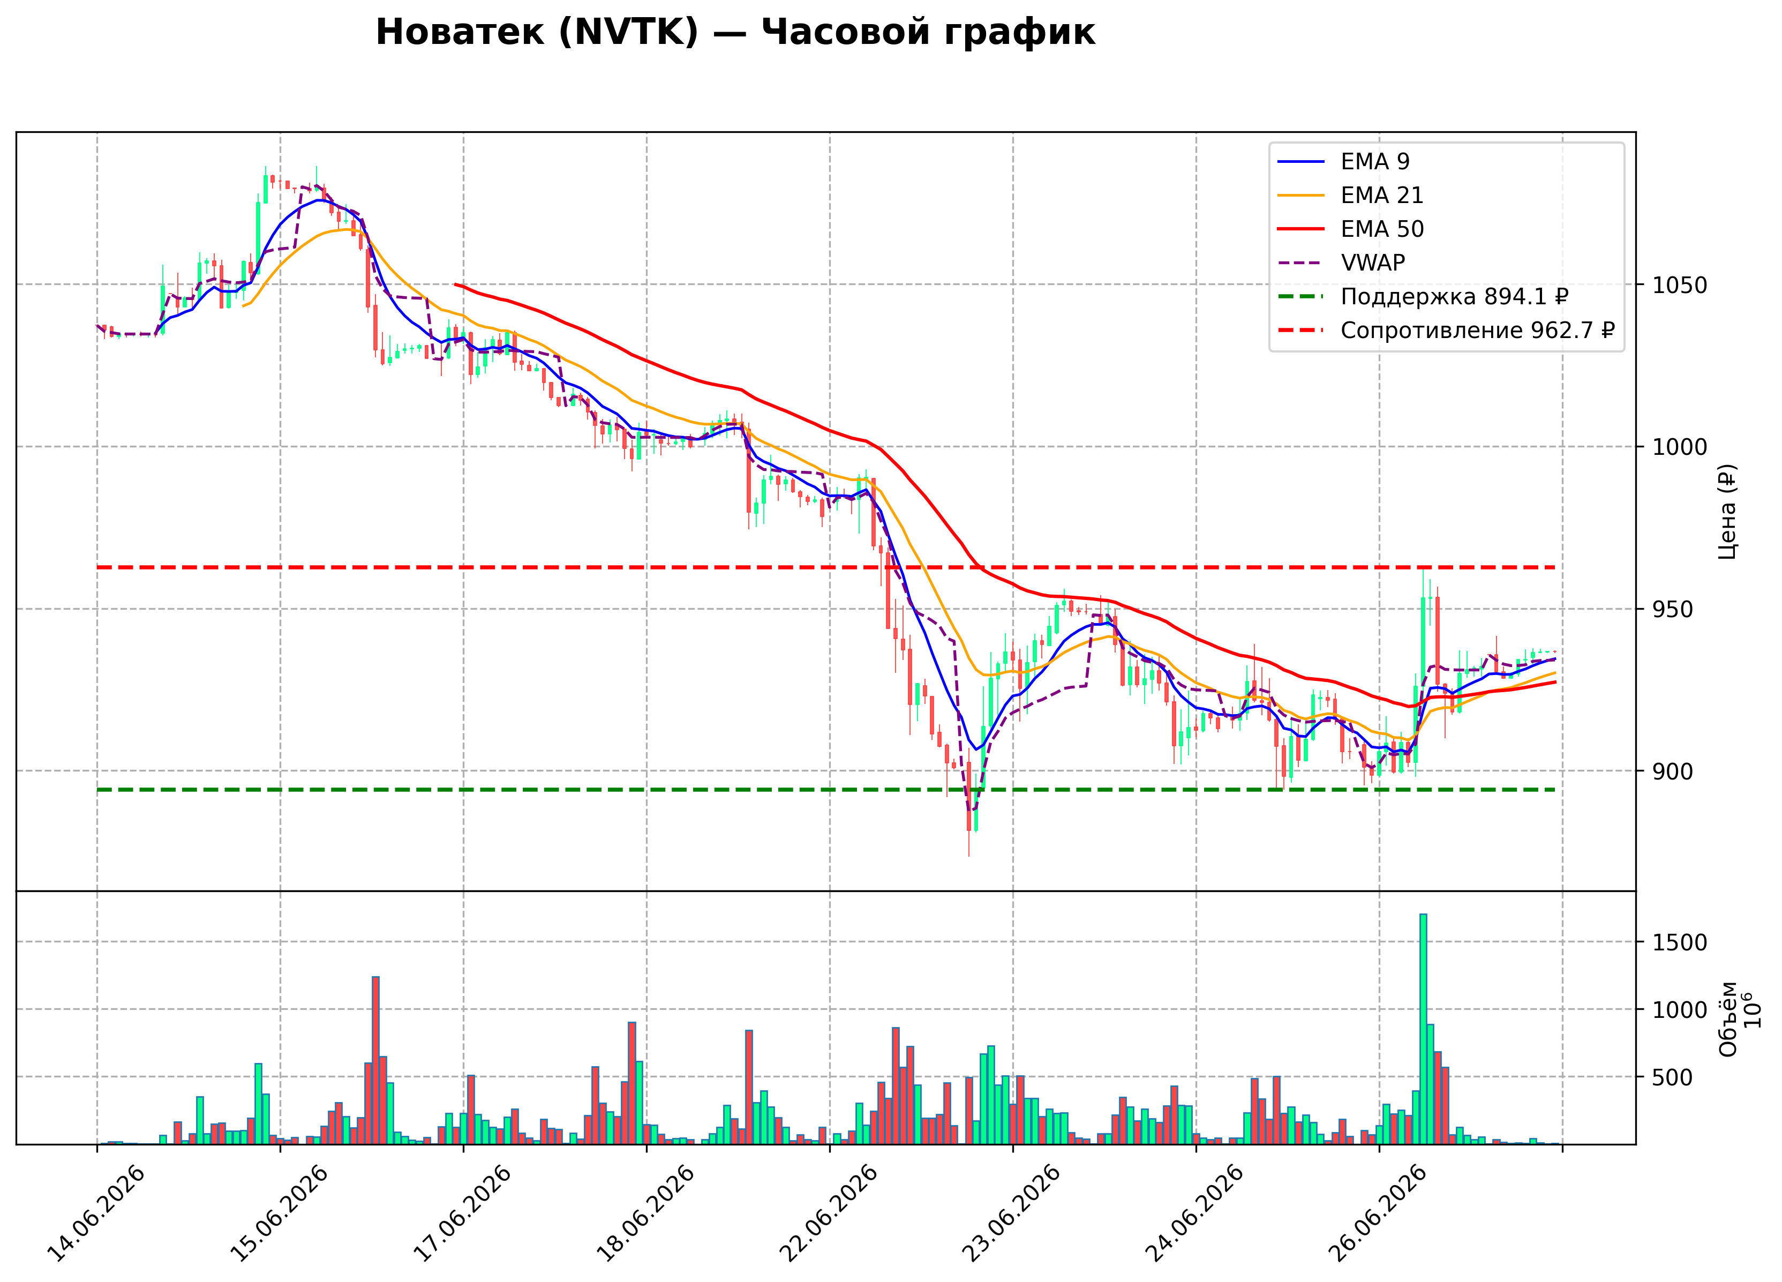This screenshot has width=1782, height=1282.
Task: Select the date label 14.06.2026
Action: (x=96, y=1213)
